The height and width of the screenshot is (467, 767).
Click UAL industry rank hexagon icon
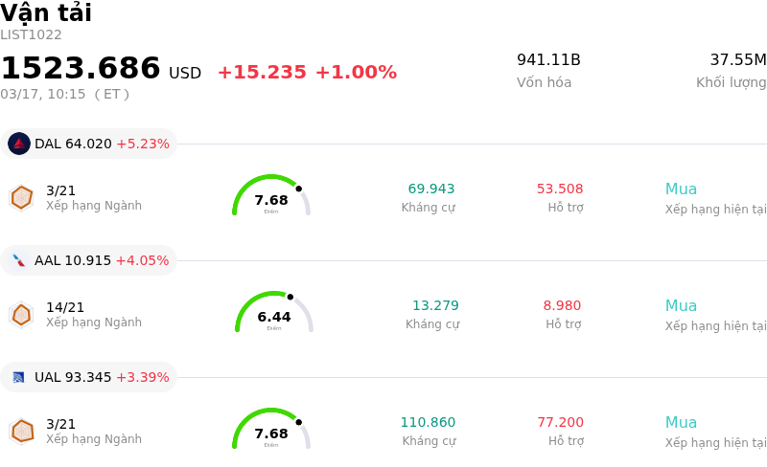[x=21, y=431]
